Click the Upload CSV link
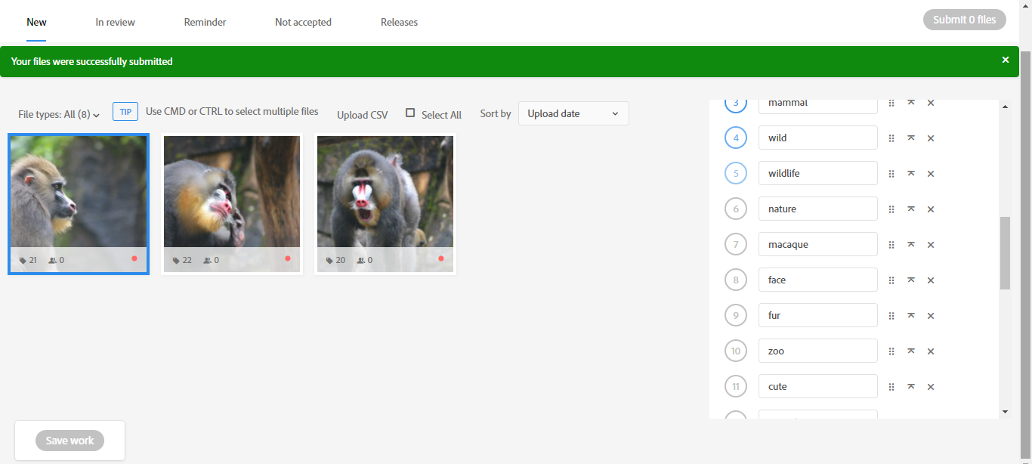The width and height of the screenshot is (1032, 464). pyautogui.click(x=362, y=115)
